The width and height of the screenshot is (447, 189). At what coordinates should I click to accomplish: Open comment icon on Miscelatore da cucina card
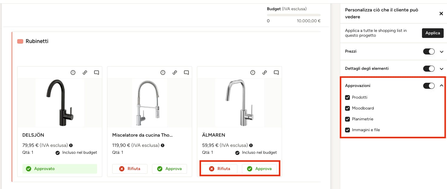(x=186, y=73)
